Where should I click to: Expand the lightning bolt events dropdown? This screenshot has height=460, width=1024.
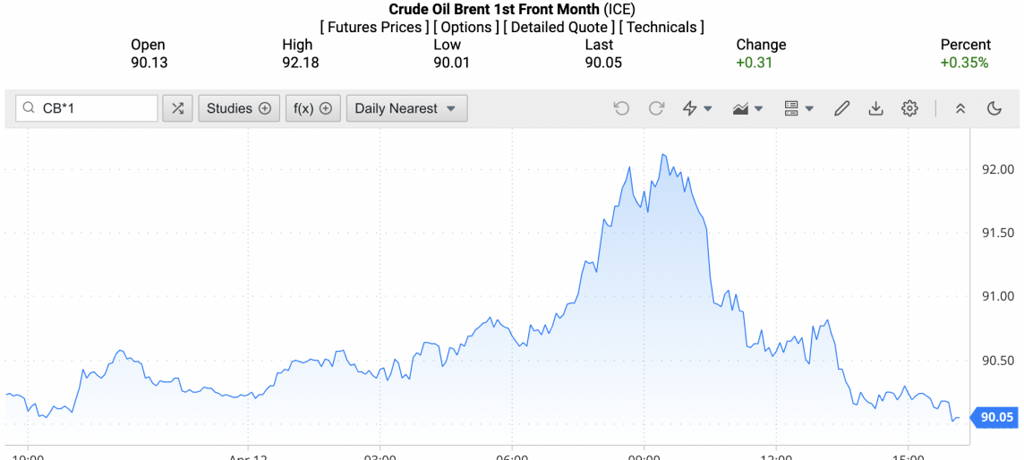coord(697,108)
